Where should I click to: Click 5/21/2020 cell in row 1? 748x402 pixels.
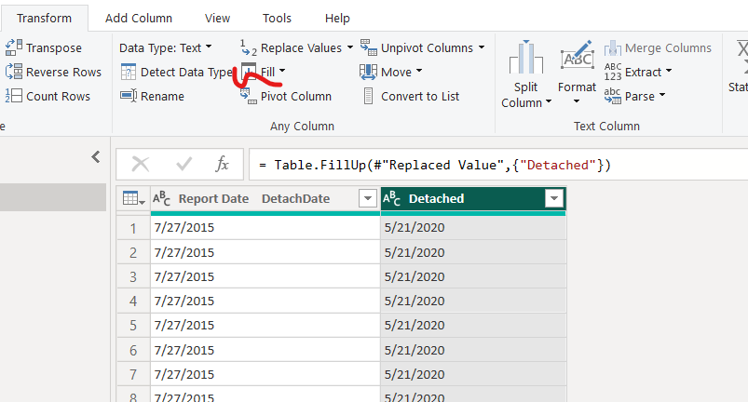pos(473,228)
